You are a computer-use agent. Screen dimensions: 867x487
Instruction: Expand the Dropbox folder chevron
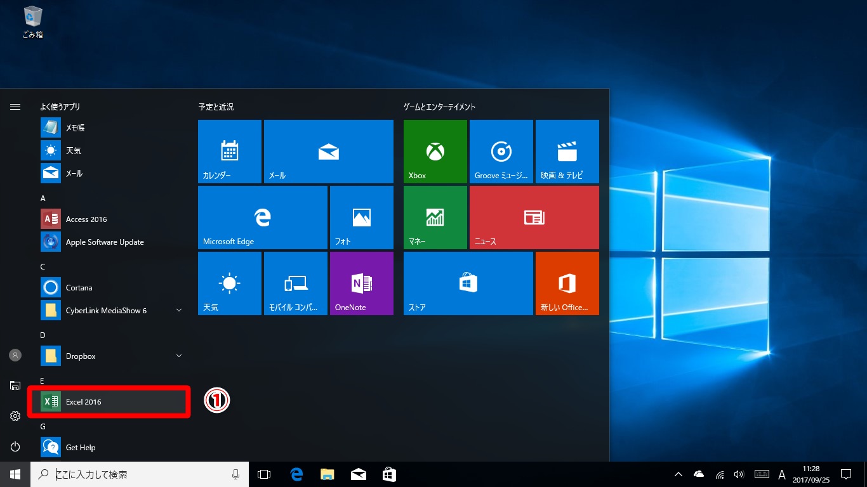coord(178,356)
